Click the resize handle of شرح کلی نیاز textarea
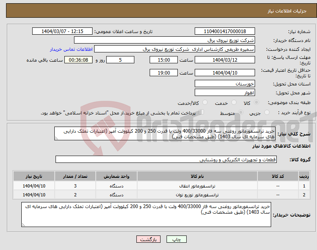The height and width of the screenshot is (250, 317). (56, 138)
